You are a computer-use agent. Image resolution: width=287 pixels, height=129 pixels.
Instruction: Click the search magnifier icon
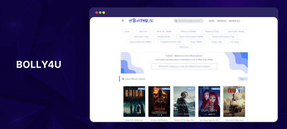176,21
